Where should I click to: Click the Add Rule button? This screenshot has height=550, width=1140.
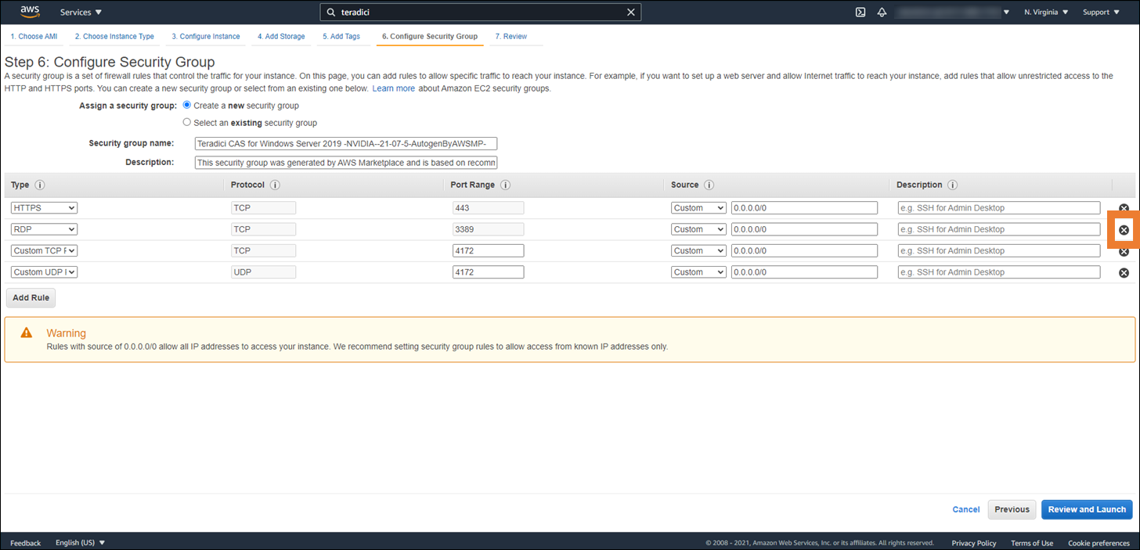pyautogui.click(x=31, y=298)
